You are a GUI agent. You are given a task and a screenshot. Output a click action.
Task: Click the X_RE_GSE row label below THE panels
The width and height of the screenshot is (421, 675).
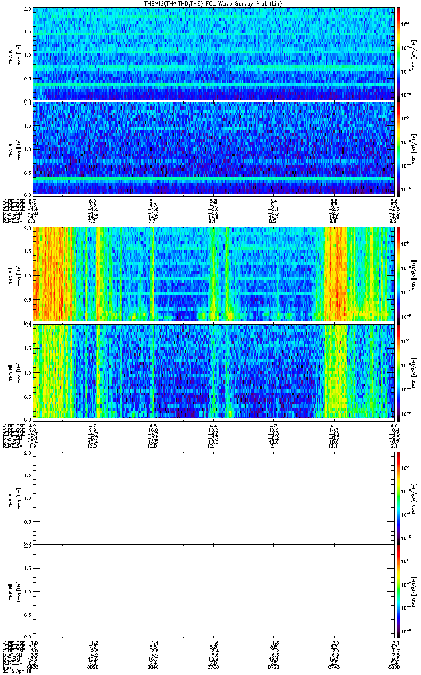click(x=12, y=642)
